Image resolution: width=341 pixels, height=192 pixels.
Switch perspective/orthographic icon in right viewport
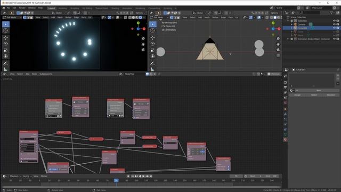click(278, 55)
